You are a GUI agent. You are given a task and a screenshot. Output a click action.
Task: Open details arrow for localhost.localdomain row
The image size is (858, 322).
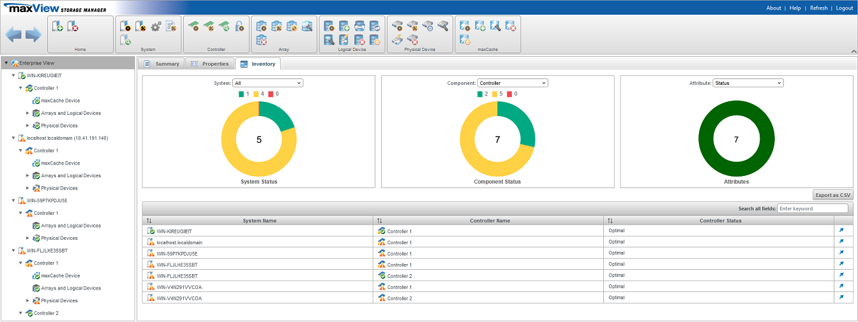[x=841, y=242]
